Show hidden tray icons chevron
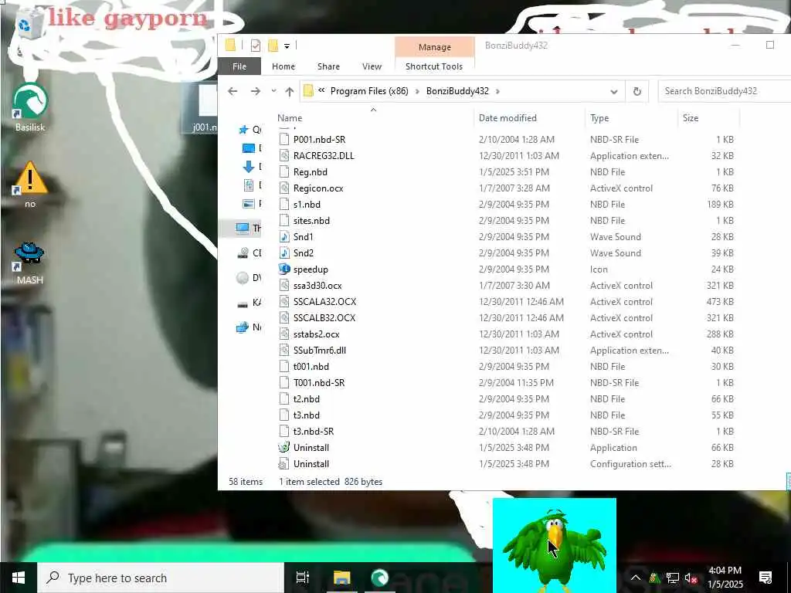This screenshot has width=791, height=593. (636, 578)
